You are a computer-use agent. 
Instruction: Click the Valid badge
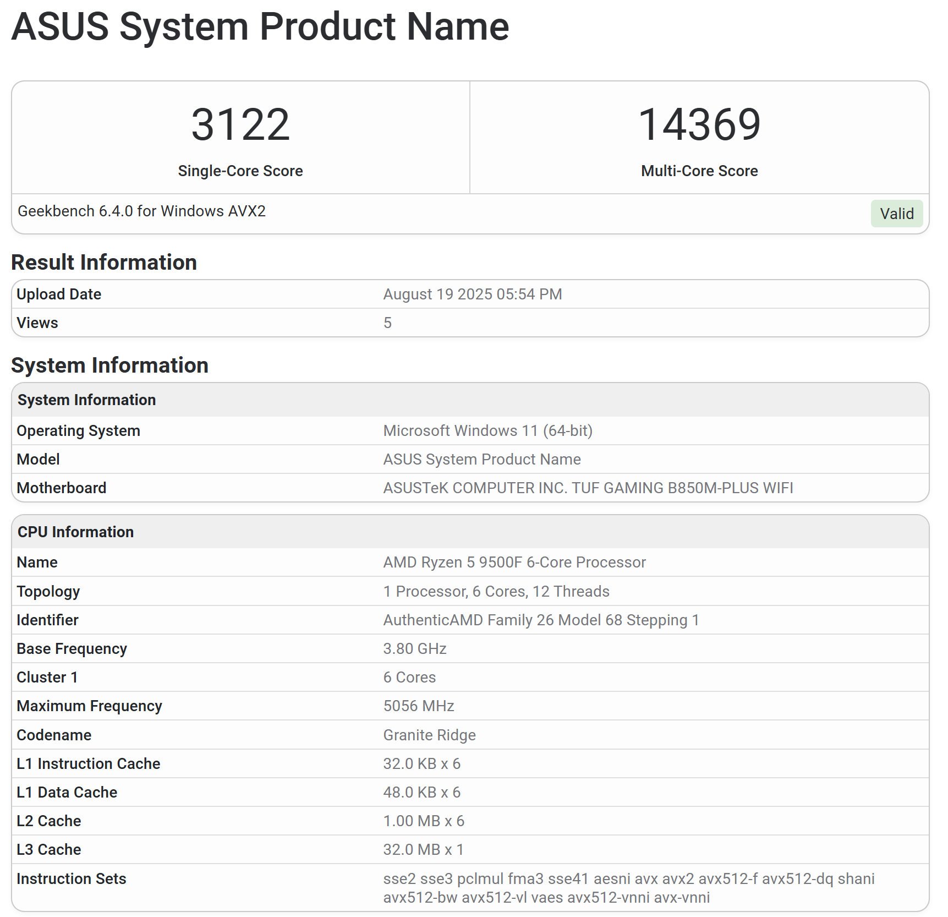click(x=897, y=214)
